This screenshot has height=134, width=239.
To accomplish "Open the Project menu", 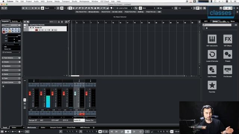I will coord(29,1).
